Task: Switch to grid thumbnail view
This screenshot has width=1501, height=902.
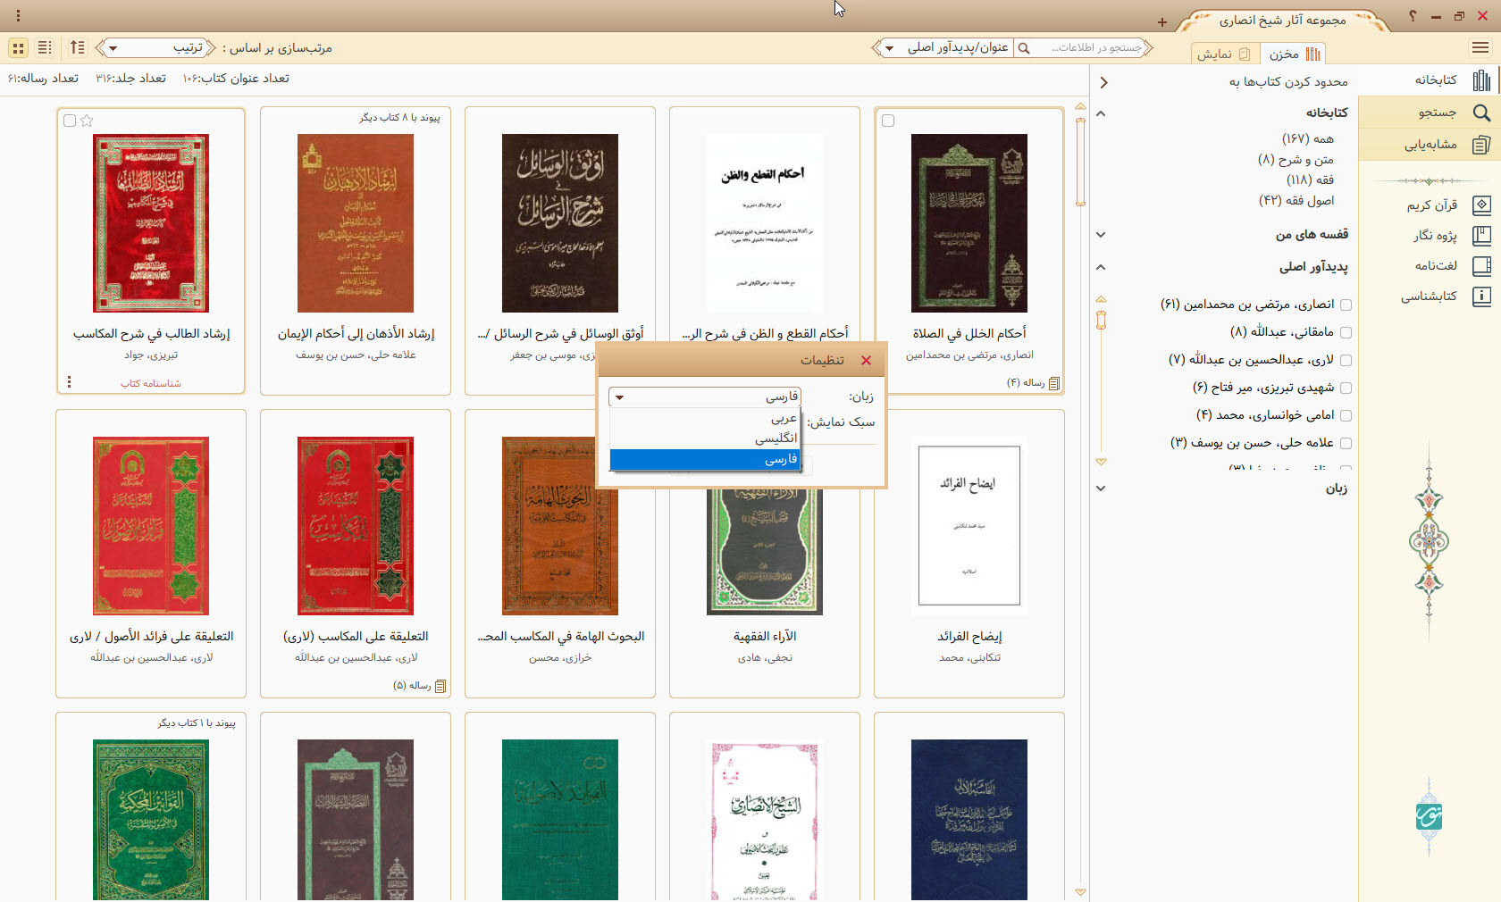Action: [18, 47]
